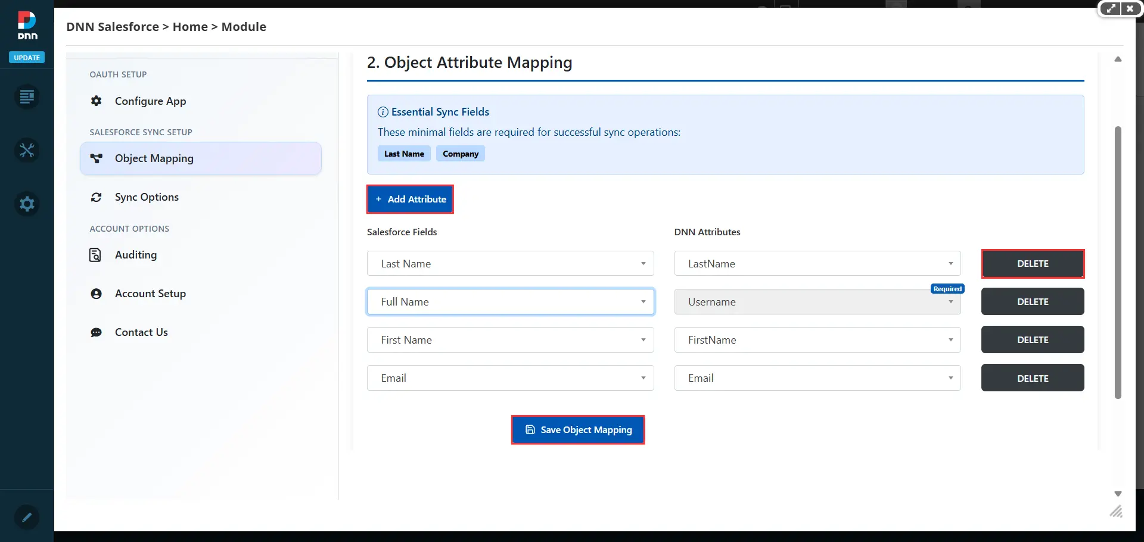Click the 'SALESFORCE SYNC SETUP' section label
This screenshot has width=1144, height=542.
coord(141,132)
